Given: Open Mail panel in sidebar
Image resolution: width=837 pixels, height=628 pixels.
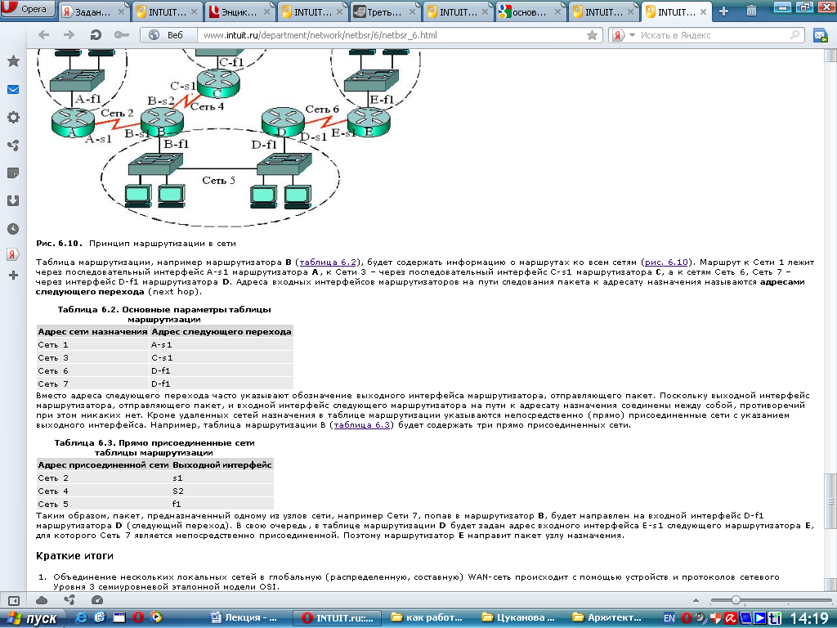Looking at the screenshot, I should coord(13,90).
